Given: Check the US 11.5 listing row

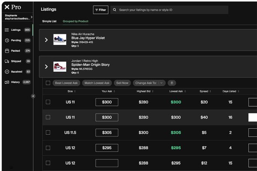Looking at the screenshot, I should (x=48, y=133).
